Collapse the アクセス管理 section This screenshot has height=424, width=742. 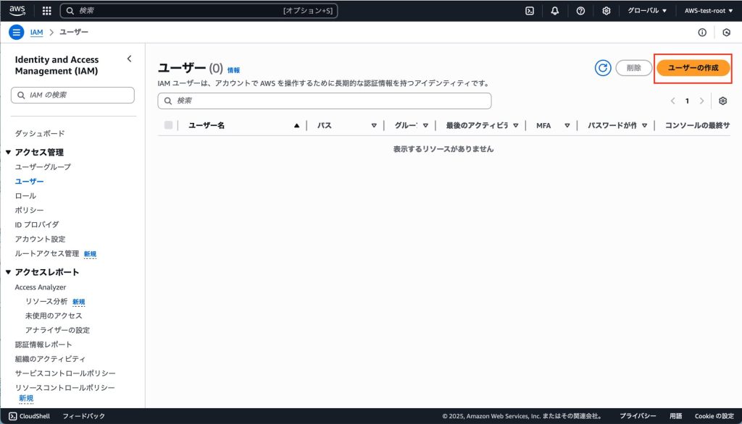click(x=8, y=152)
